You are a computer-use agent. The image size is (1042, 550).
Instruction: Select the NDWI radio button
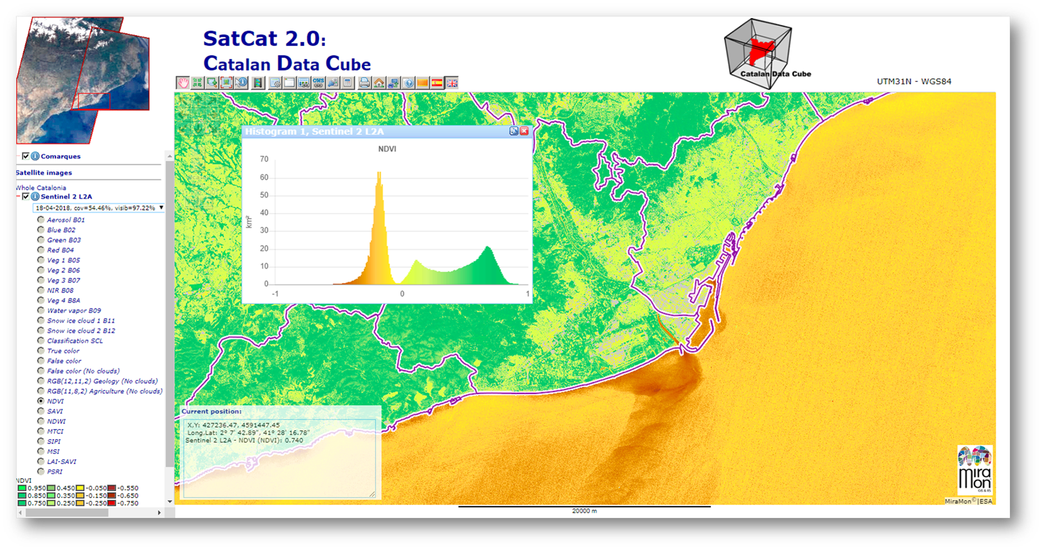41,421
